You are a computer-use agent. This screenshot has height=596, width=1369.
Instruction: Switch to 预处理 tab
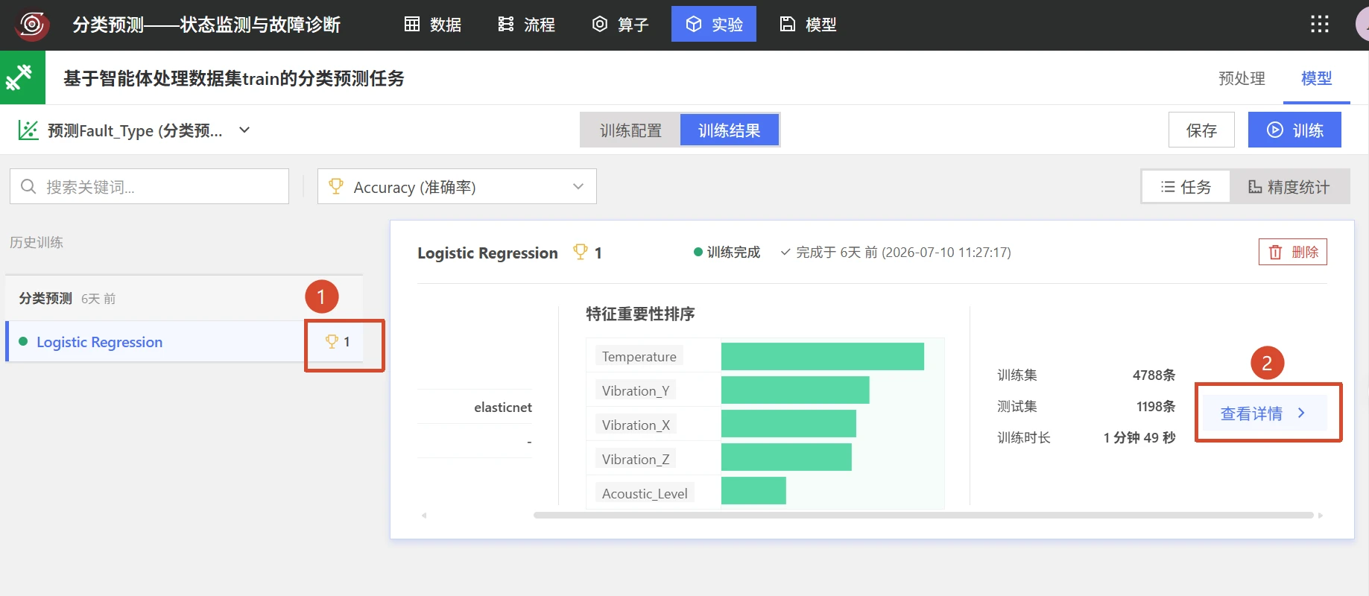(1242, 78)
